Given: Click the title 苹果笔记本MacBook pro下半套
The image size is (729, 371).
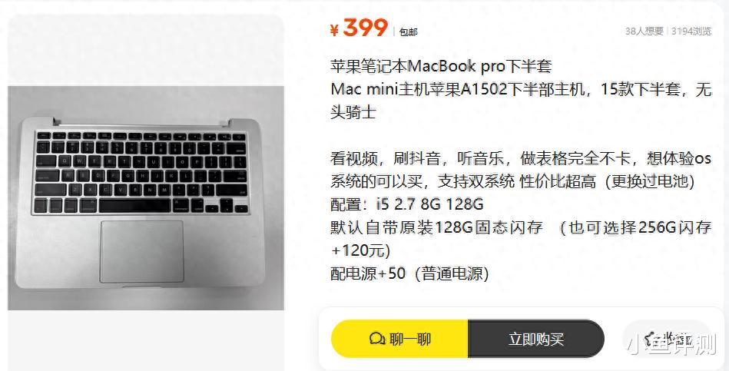Looking at the screenshot, I should pos(441,66).
